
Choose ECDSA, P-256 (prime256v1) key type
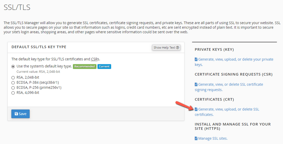(13, 88)
